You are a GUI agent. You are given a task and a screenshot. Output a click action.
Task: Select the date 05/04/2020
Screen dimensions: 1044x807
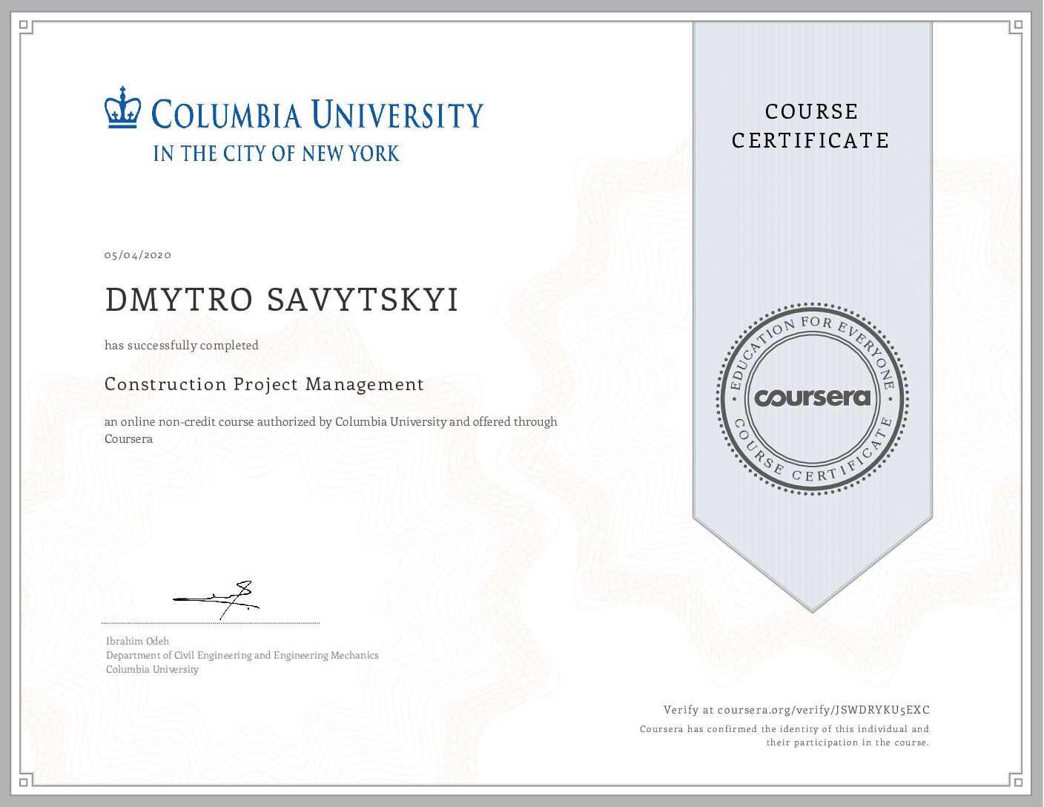click(138, 255)
